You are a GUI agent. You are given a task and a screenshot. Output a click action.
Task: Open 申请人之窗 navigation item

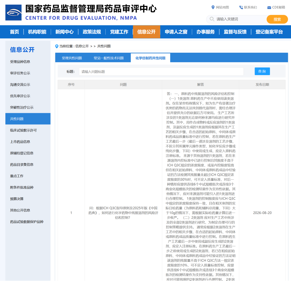click(176, 32)
